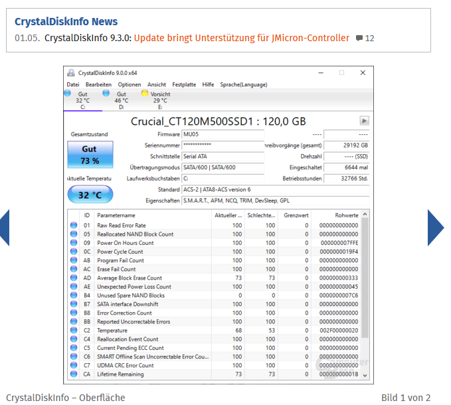Click status icon of Unexpected Power Loss Count
This screenshot has height=405, width=451.
(x=74, y=287)
